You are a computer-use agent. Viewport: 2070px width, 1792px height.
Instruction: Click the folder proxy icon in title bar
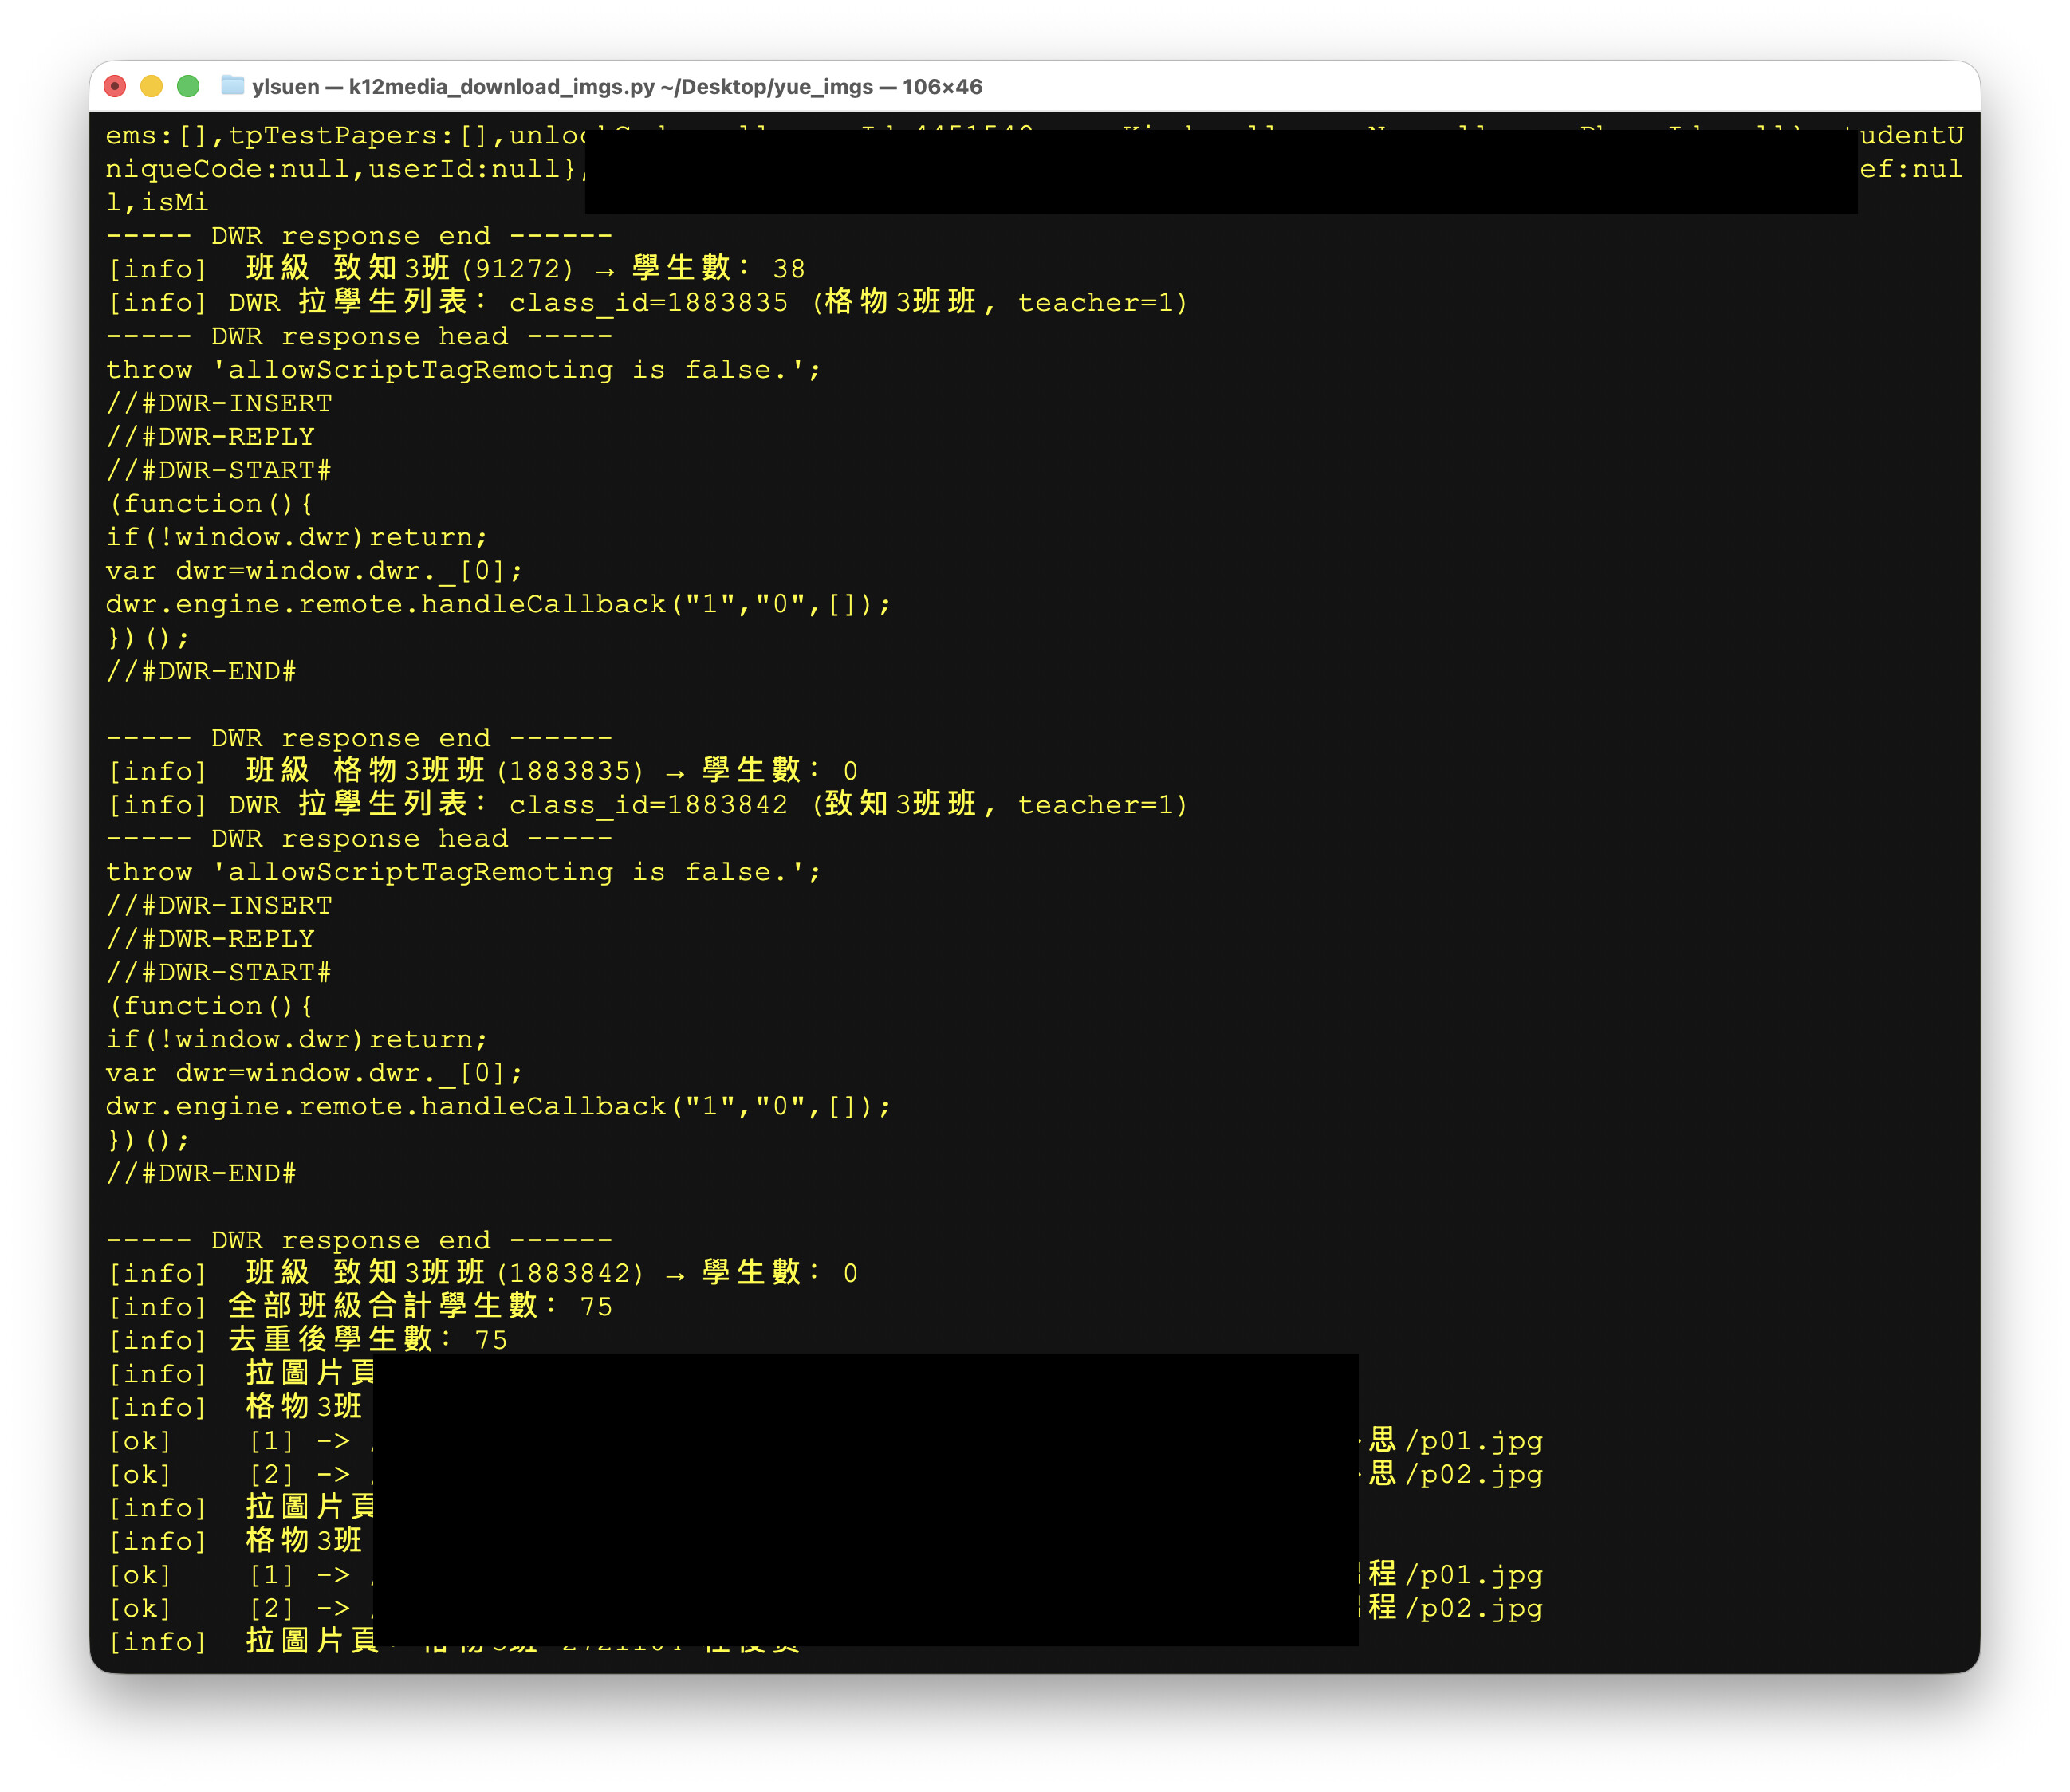[232, 86]
